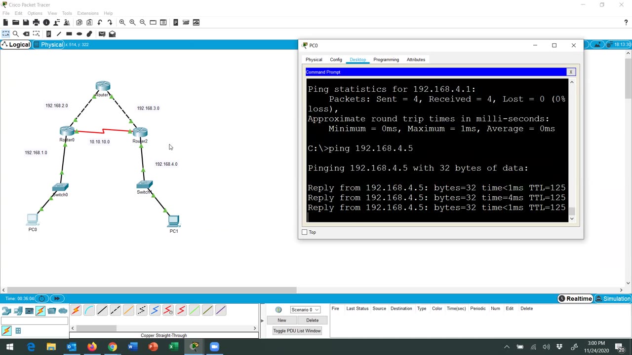Screen dimensions: 632x355
Task: Click the device search input field
Action: pos(34,321)
